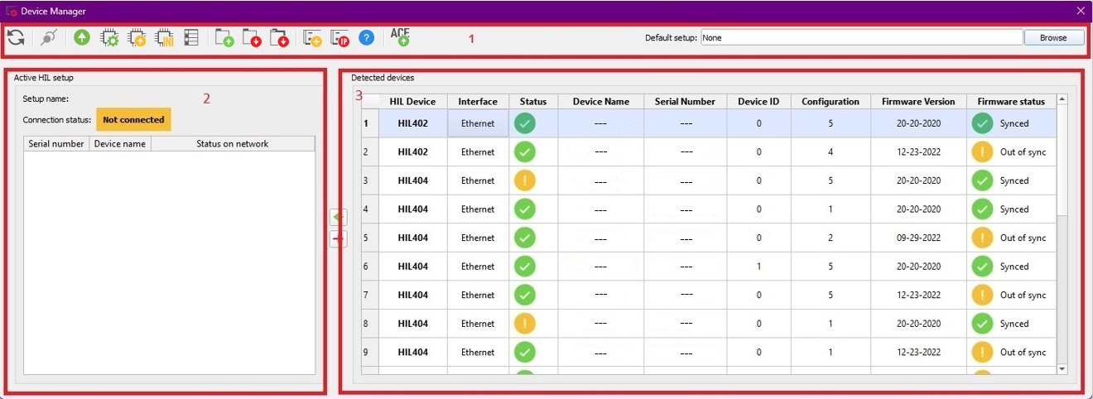This screenshot has width=1093, height=399.
Task: Click the refresh devices icon
Action: (16, 37)
